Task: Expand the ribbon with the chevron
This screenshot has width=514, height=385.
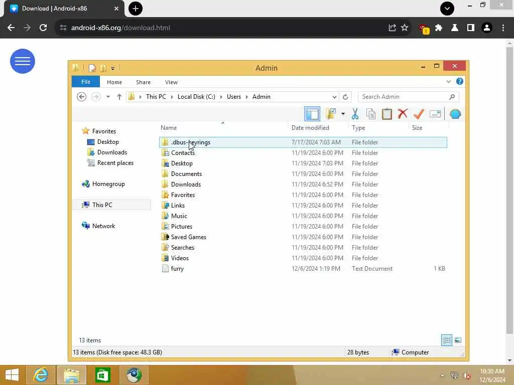Action: coord(448,82)
